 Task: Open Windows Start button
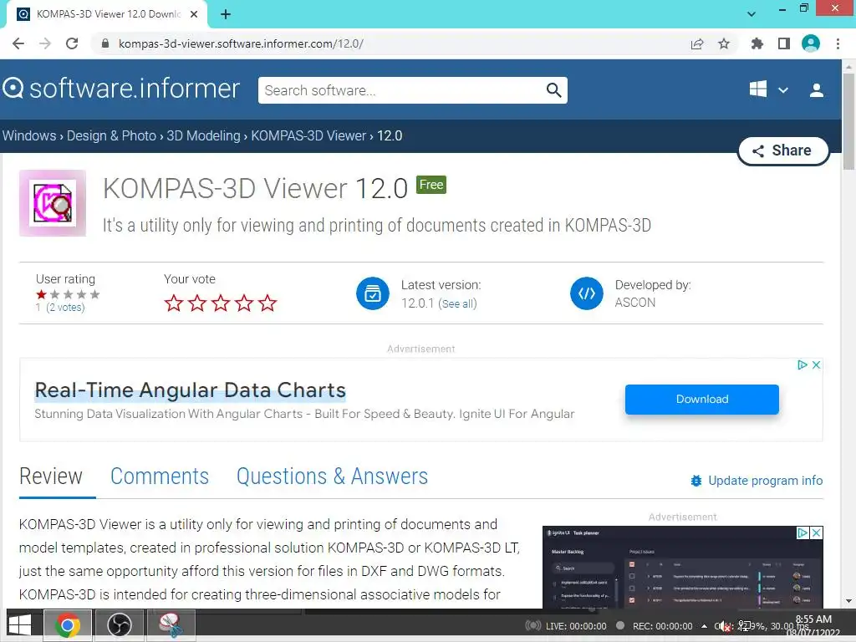coord(20,625)
